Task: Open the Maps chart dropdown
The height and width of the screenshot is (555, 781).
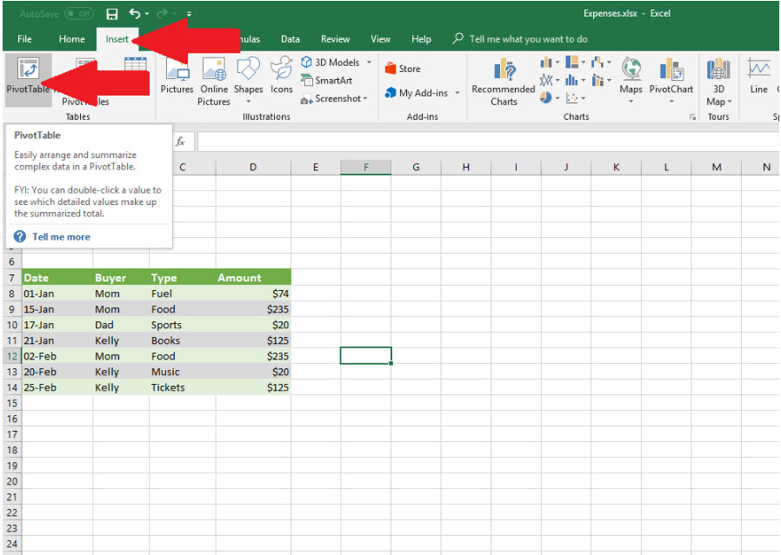Action: click(x=631, y=101)
